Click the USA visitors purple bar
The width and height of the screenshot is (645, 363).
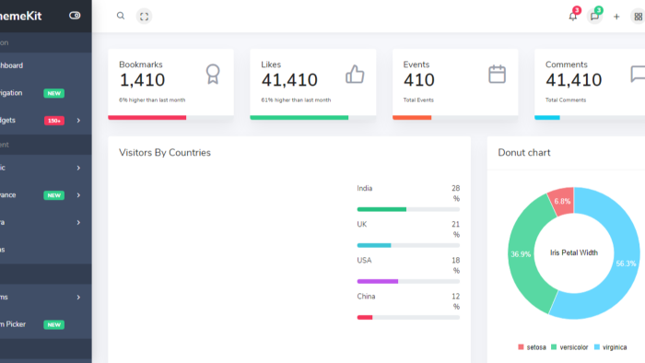pyautogui.click(x=378, y=281)
